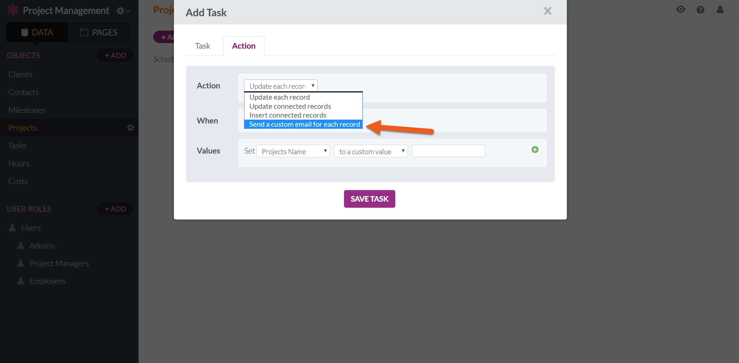Click the Objects + ADD button
The height and width of the screenshot is (363, 739).
click(115, 55)
